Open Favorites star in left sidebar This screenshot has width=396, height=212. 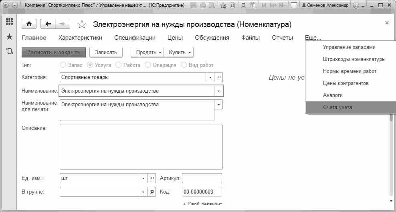[9, 37]
